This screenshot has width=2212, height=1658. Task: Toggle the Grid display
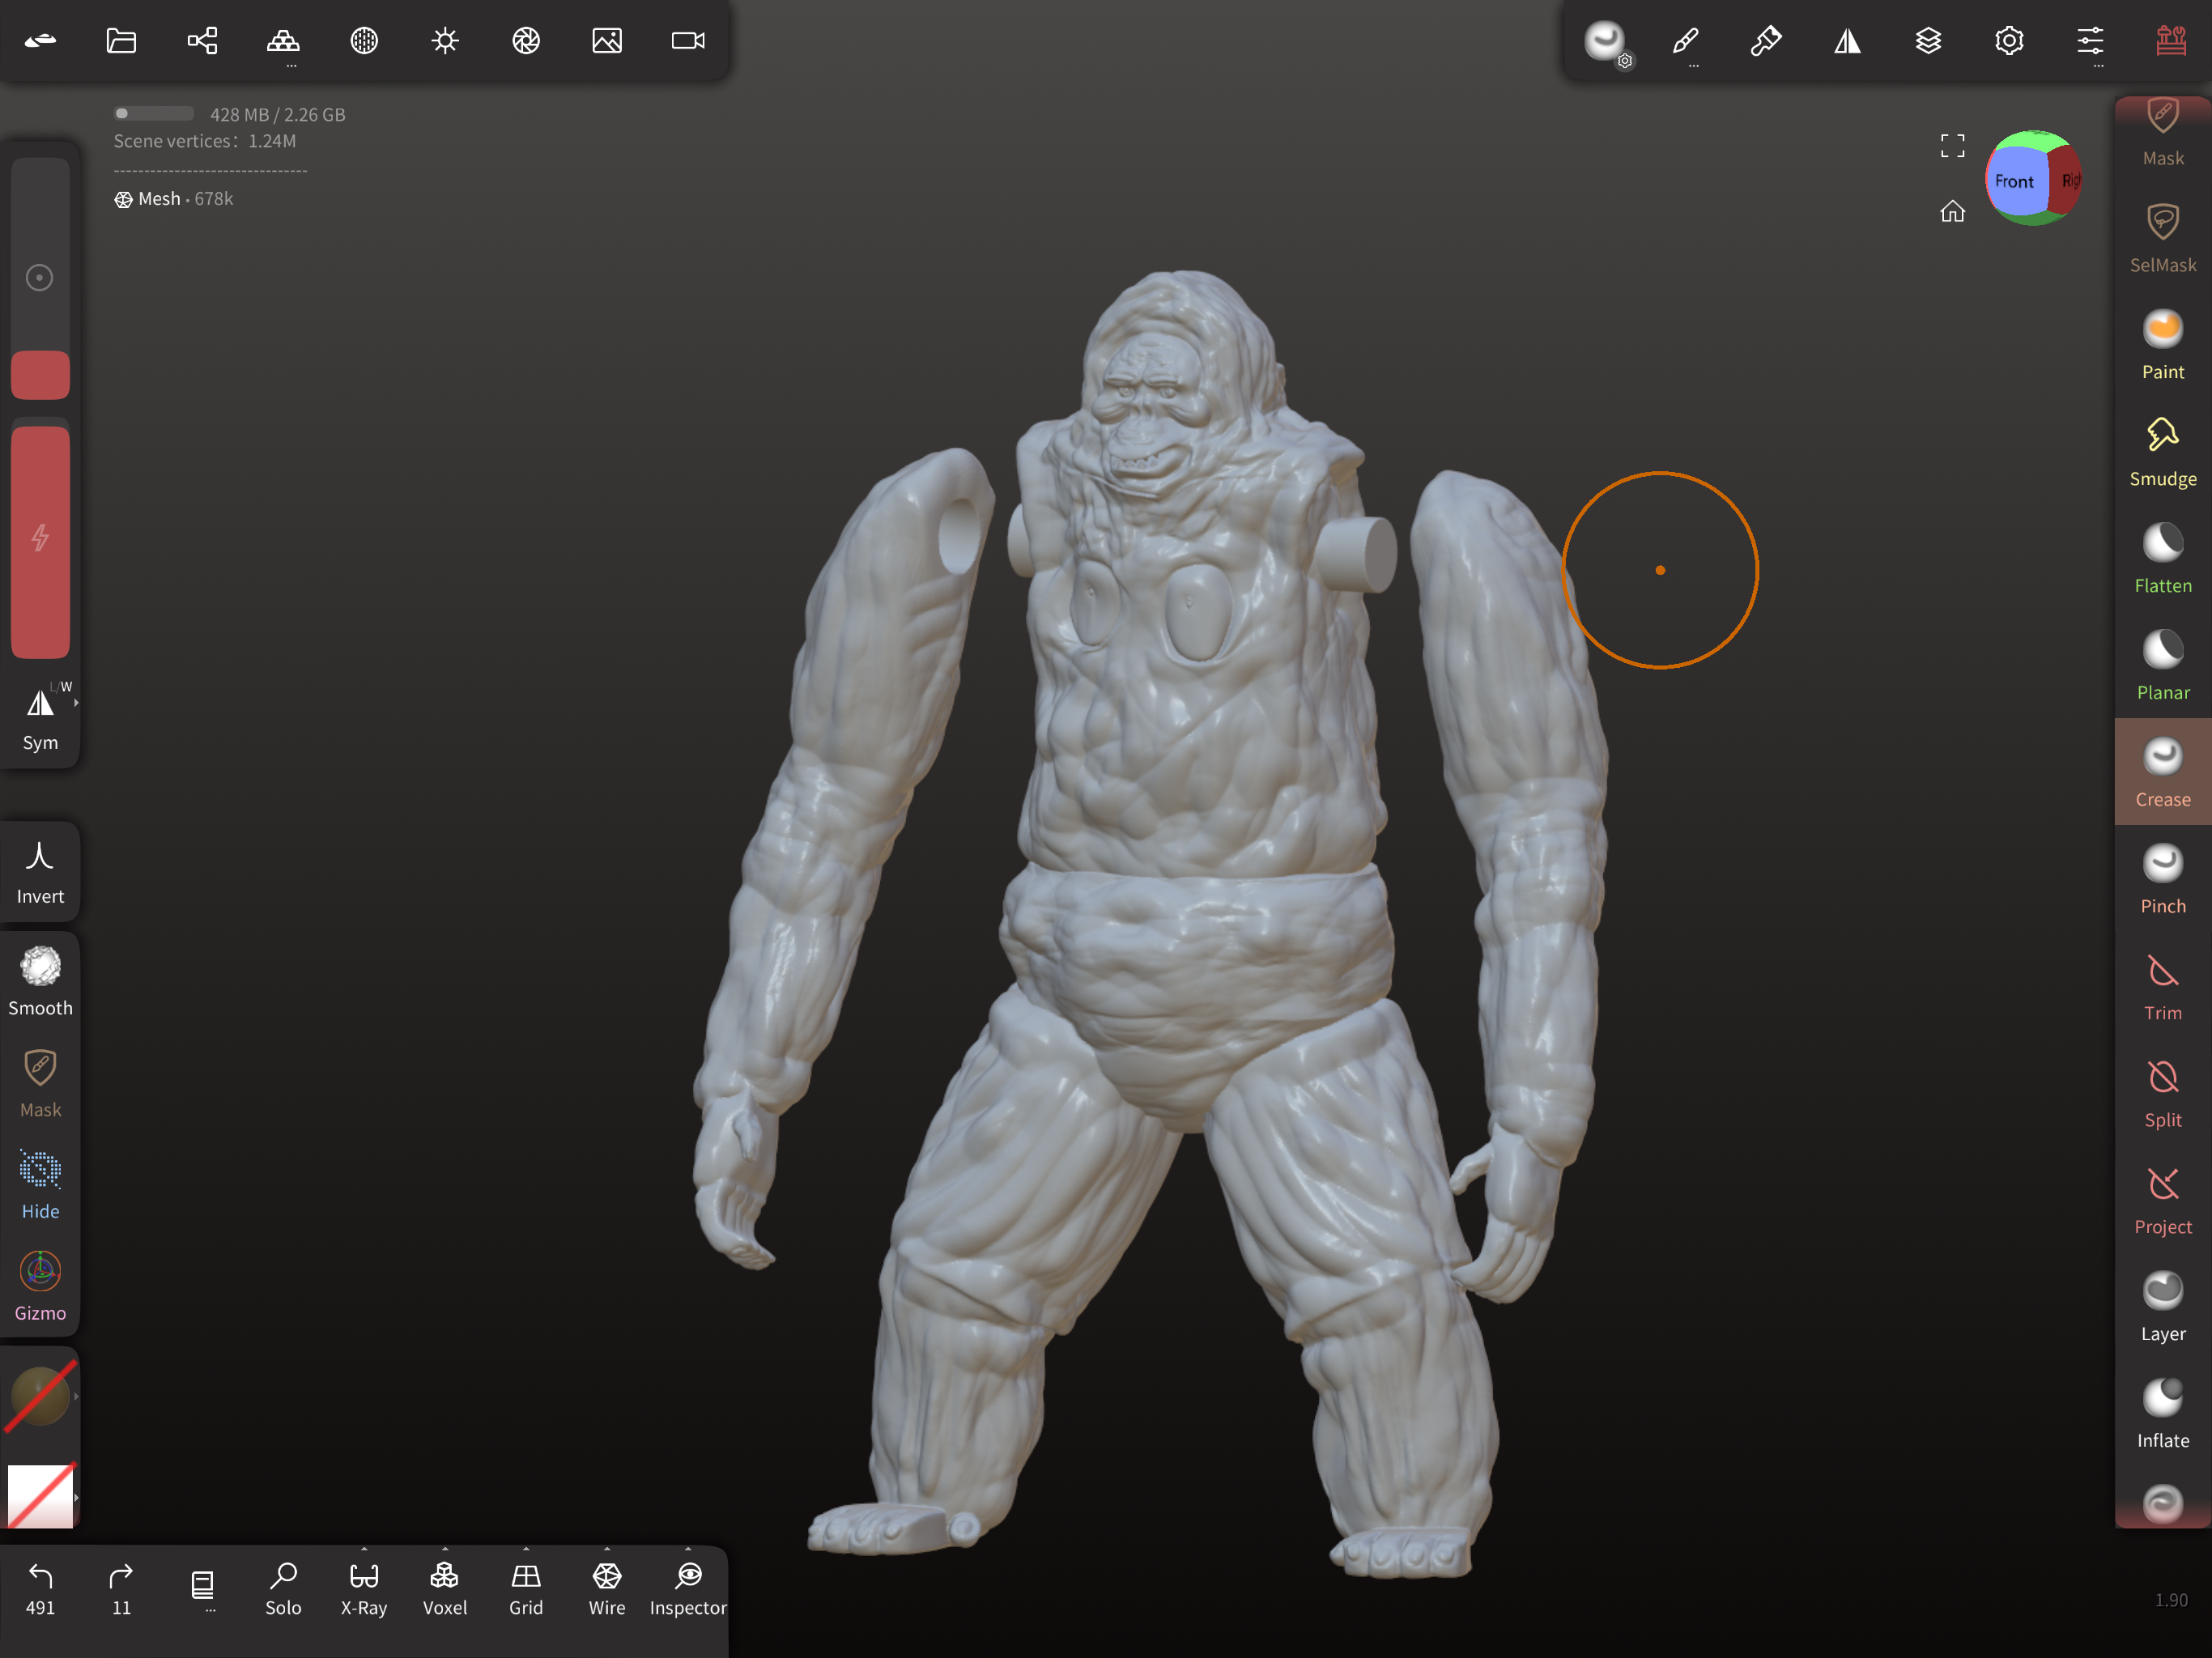tap(526, 1588)
